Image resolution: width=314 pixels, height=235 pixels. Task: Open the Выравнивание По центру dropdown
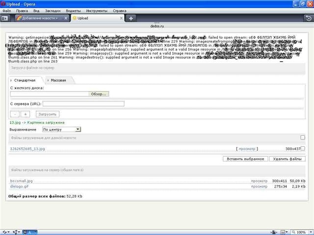pos(61,129)
